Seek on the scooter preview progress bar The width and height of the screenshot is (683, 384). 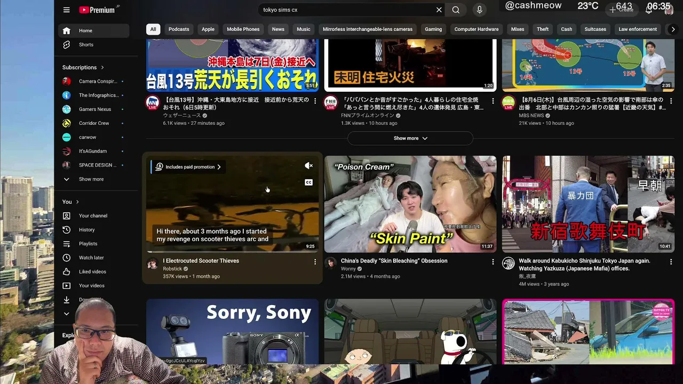tap(233, 252)
